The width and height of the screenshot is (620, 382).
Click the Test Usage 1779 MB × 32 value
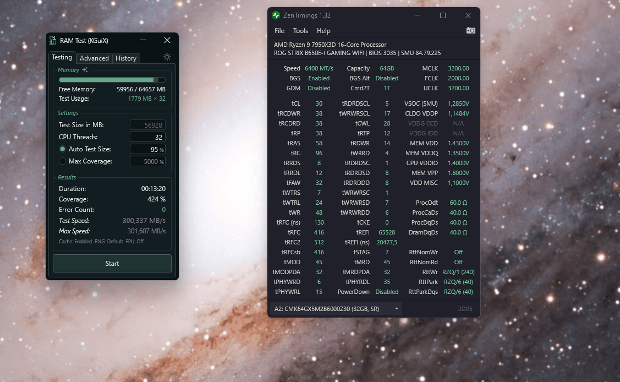click(x=147, y=99)
